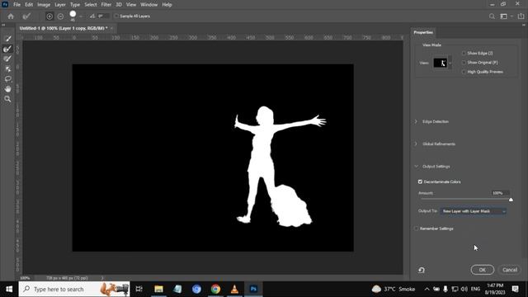Viewport: 528px width, 297px height.
Task: Show hidden system tray icons chevron
Action: pyautogui.click(x=427, y=289)
